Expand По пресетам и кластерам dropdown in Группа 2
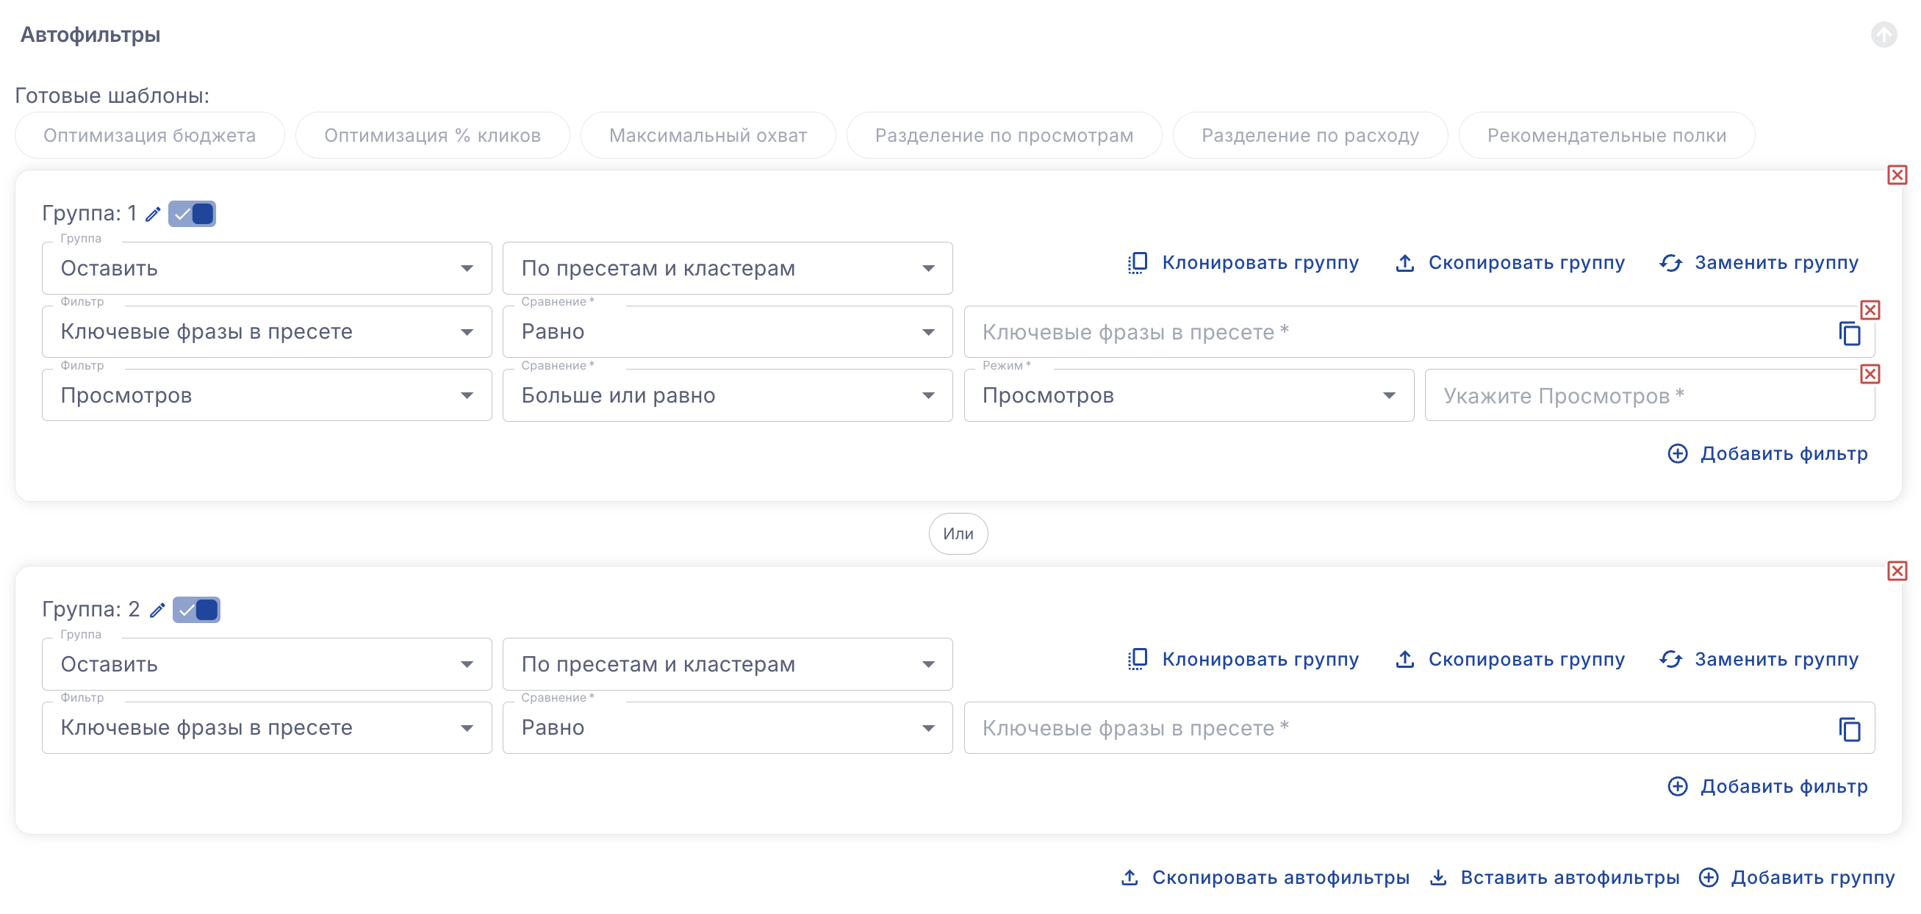This screenshot has height=914, width=1921. click(x=727, y=664)
